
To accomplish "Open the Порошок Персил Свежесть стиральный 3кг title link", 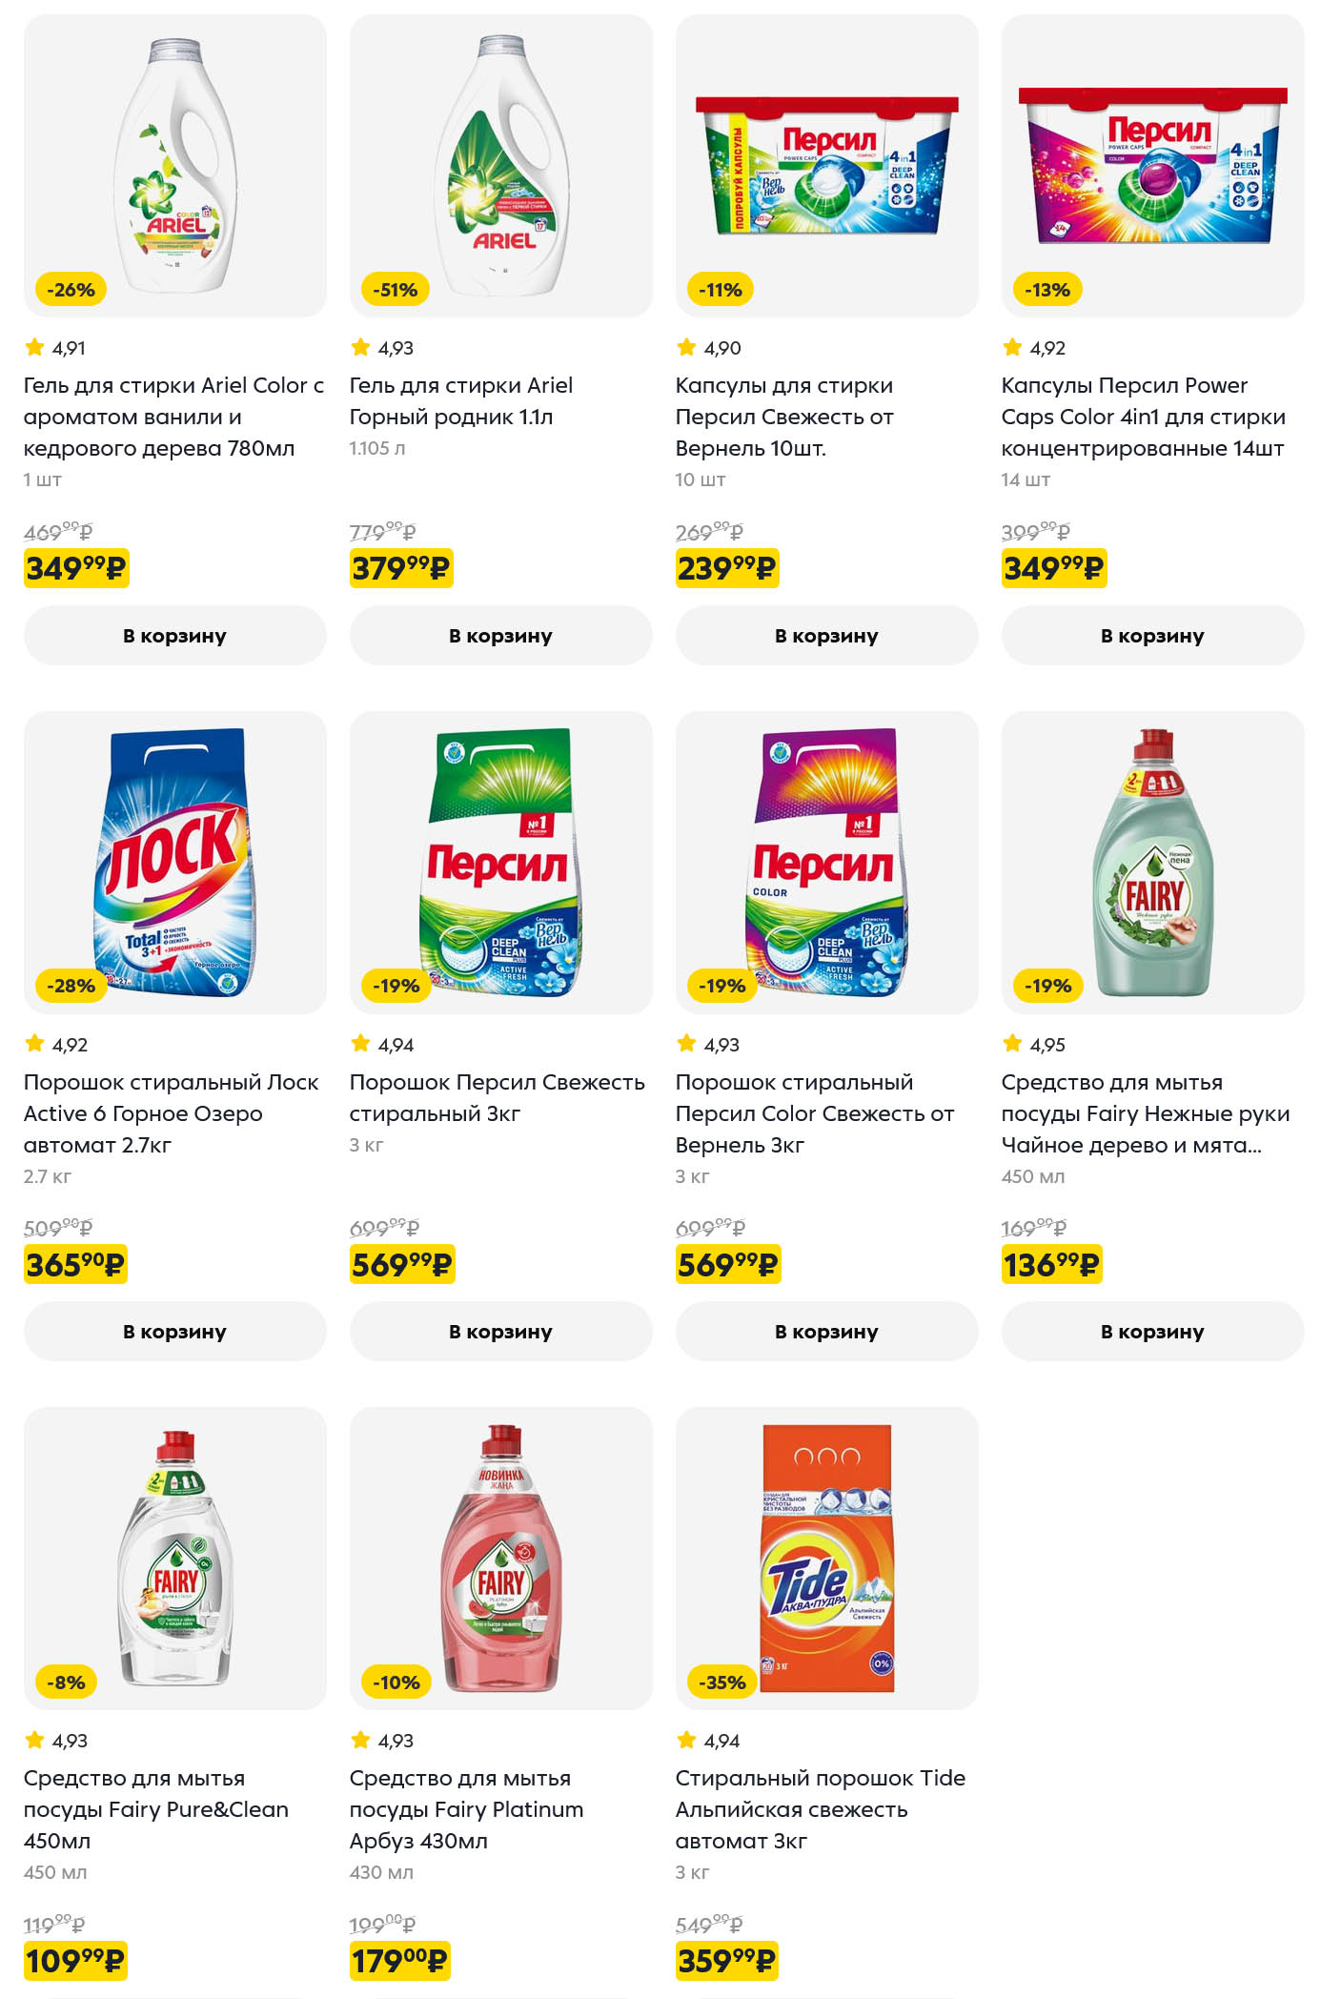I will pos(498,1098).
